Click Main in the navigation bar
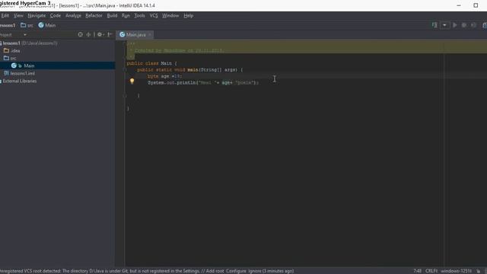The width and height of the screenshot is (487, 274). click(x=50, y=25)
